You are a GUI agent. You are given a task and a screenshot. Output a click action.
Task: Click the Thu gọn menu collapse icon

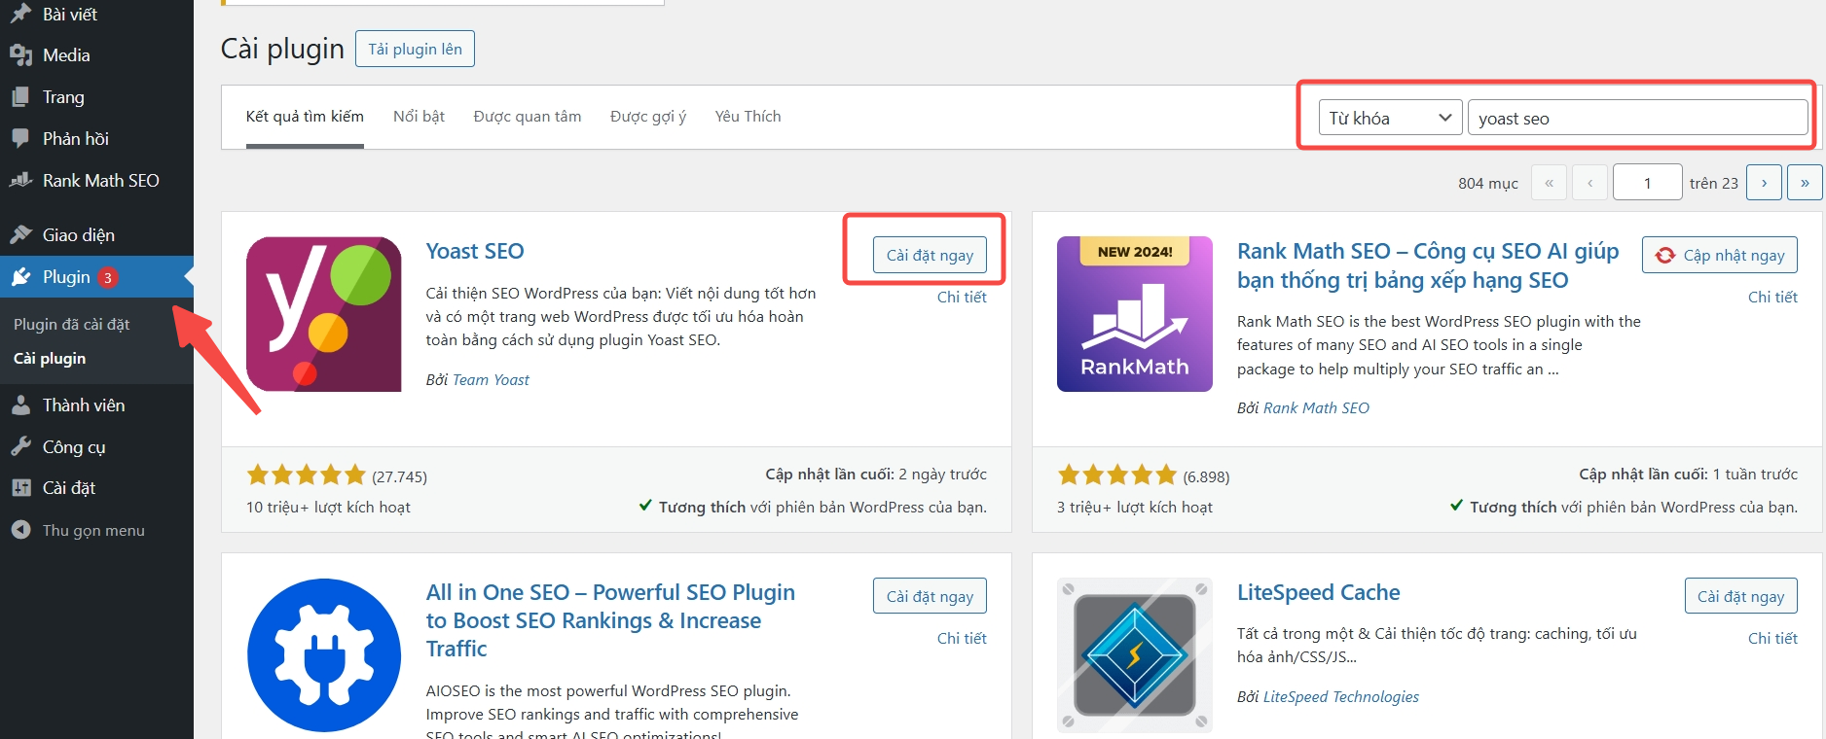pos(20,530)
